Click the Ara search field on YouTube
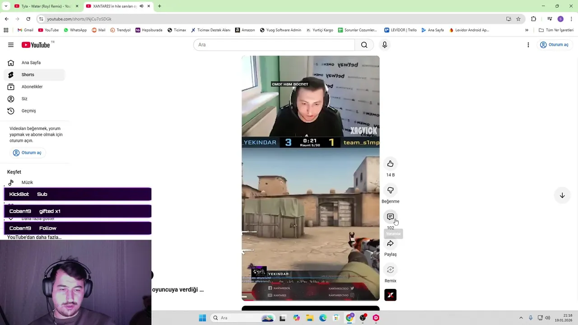The image size is (578, 325). click(x=274, y=45)
